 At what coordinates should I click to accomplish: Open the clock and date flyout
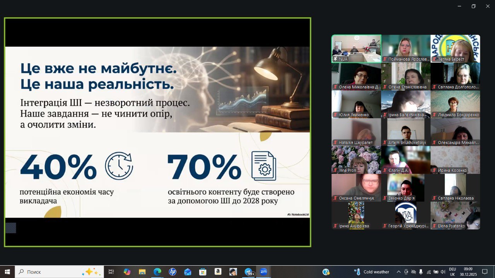(x=468, y=272)
